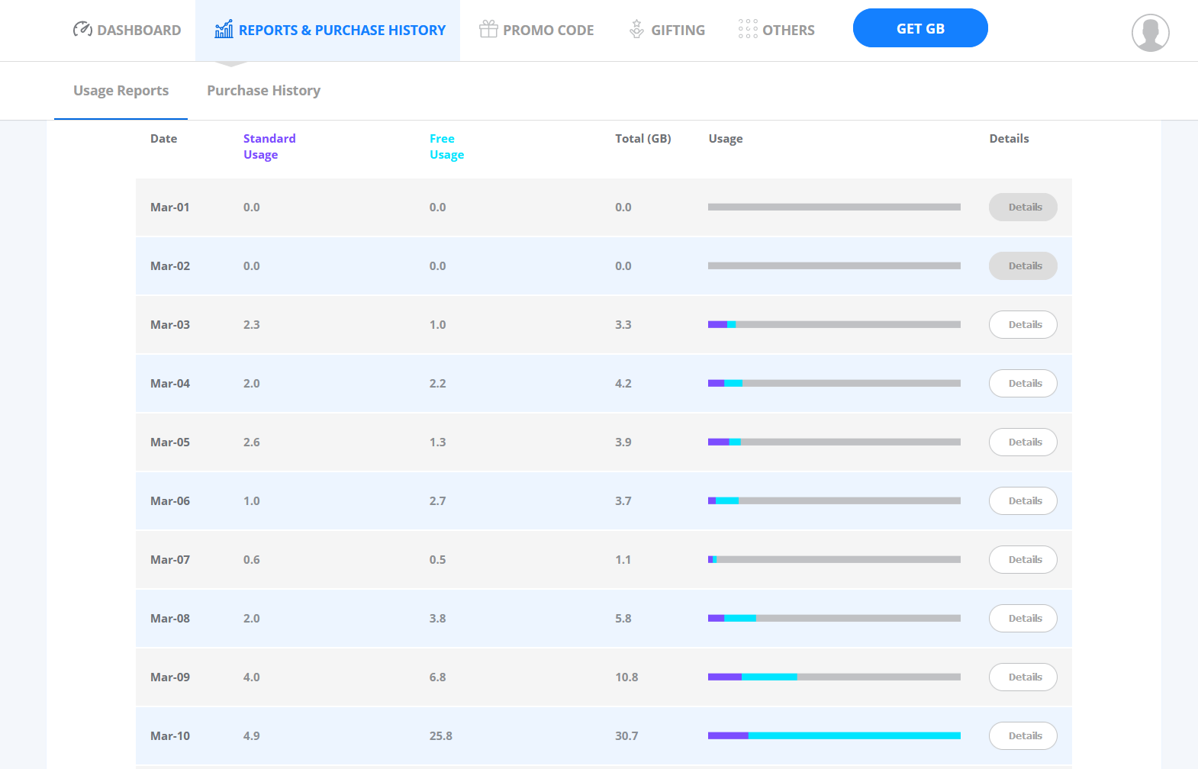1198x769 pixels.
Task: Select the Usage Reports tab
Action: point(121,91)
